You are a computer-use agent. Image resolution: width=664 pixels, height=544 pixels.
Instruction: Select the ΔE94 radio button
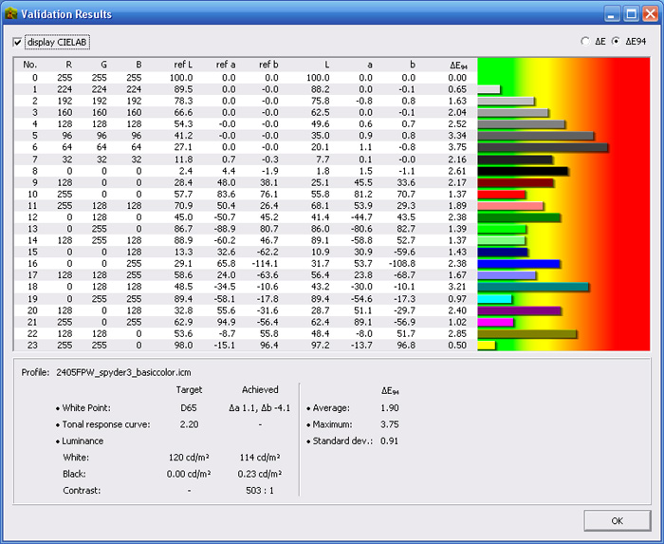click(617, 42)
